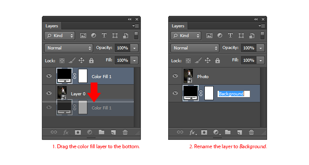Click Fill 100% field in right panel
This screenshot has width=309, height=165.
(x=249, y=60)
